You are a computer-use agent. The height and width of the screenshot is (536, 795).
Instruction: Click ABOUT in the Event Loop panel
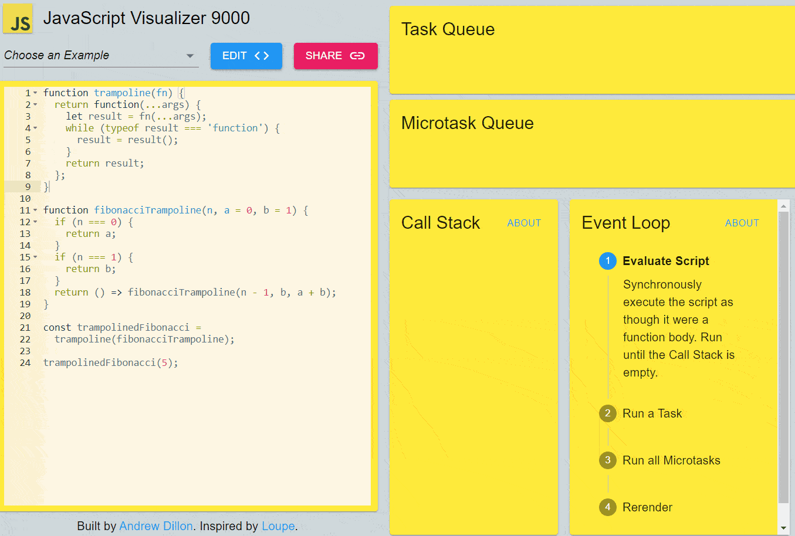pos(742,223)
